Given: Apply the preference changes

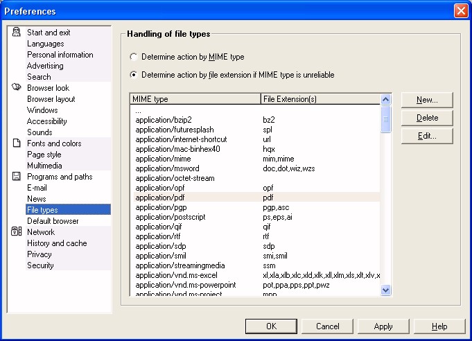Looking at the screenshot, I should [383, 326].
